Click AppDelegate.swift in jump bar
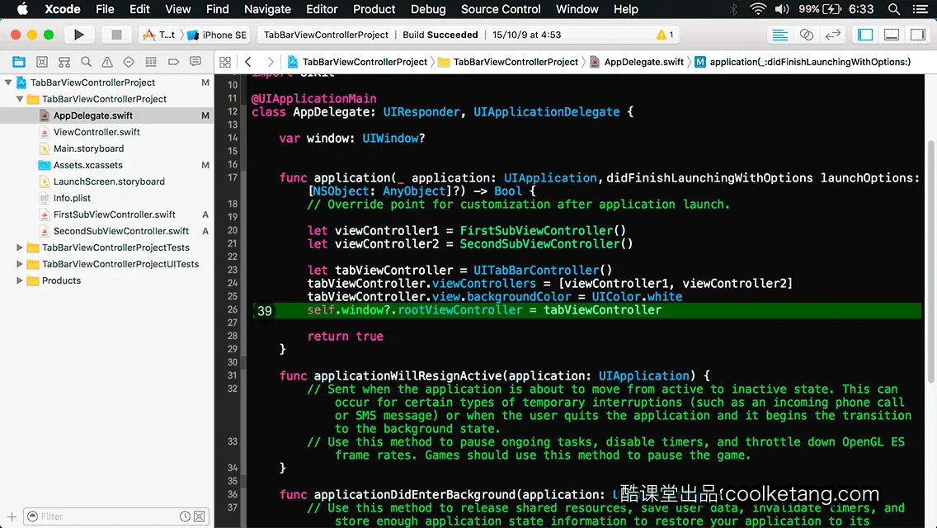 637,62
